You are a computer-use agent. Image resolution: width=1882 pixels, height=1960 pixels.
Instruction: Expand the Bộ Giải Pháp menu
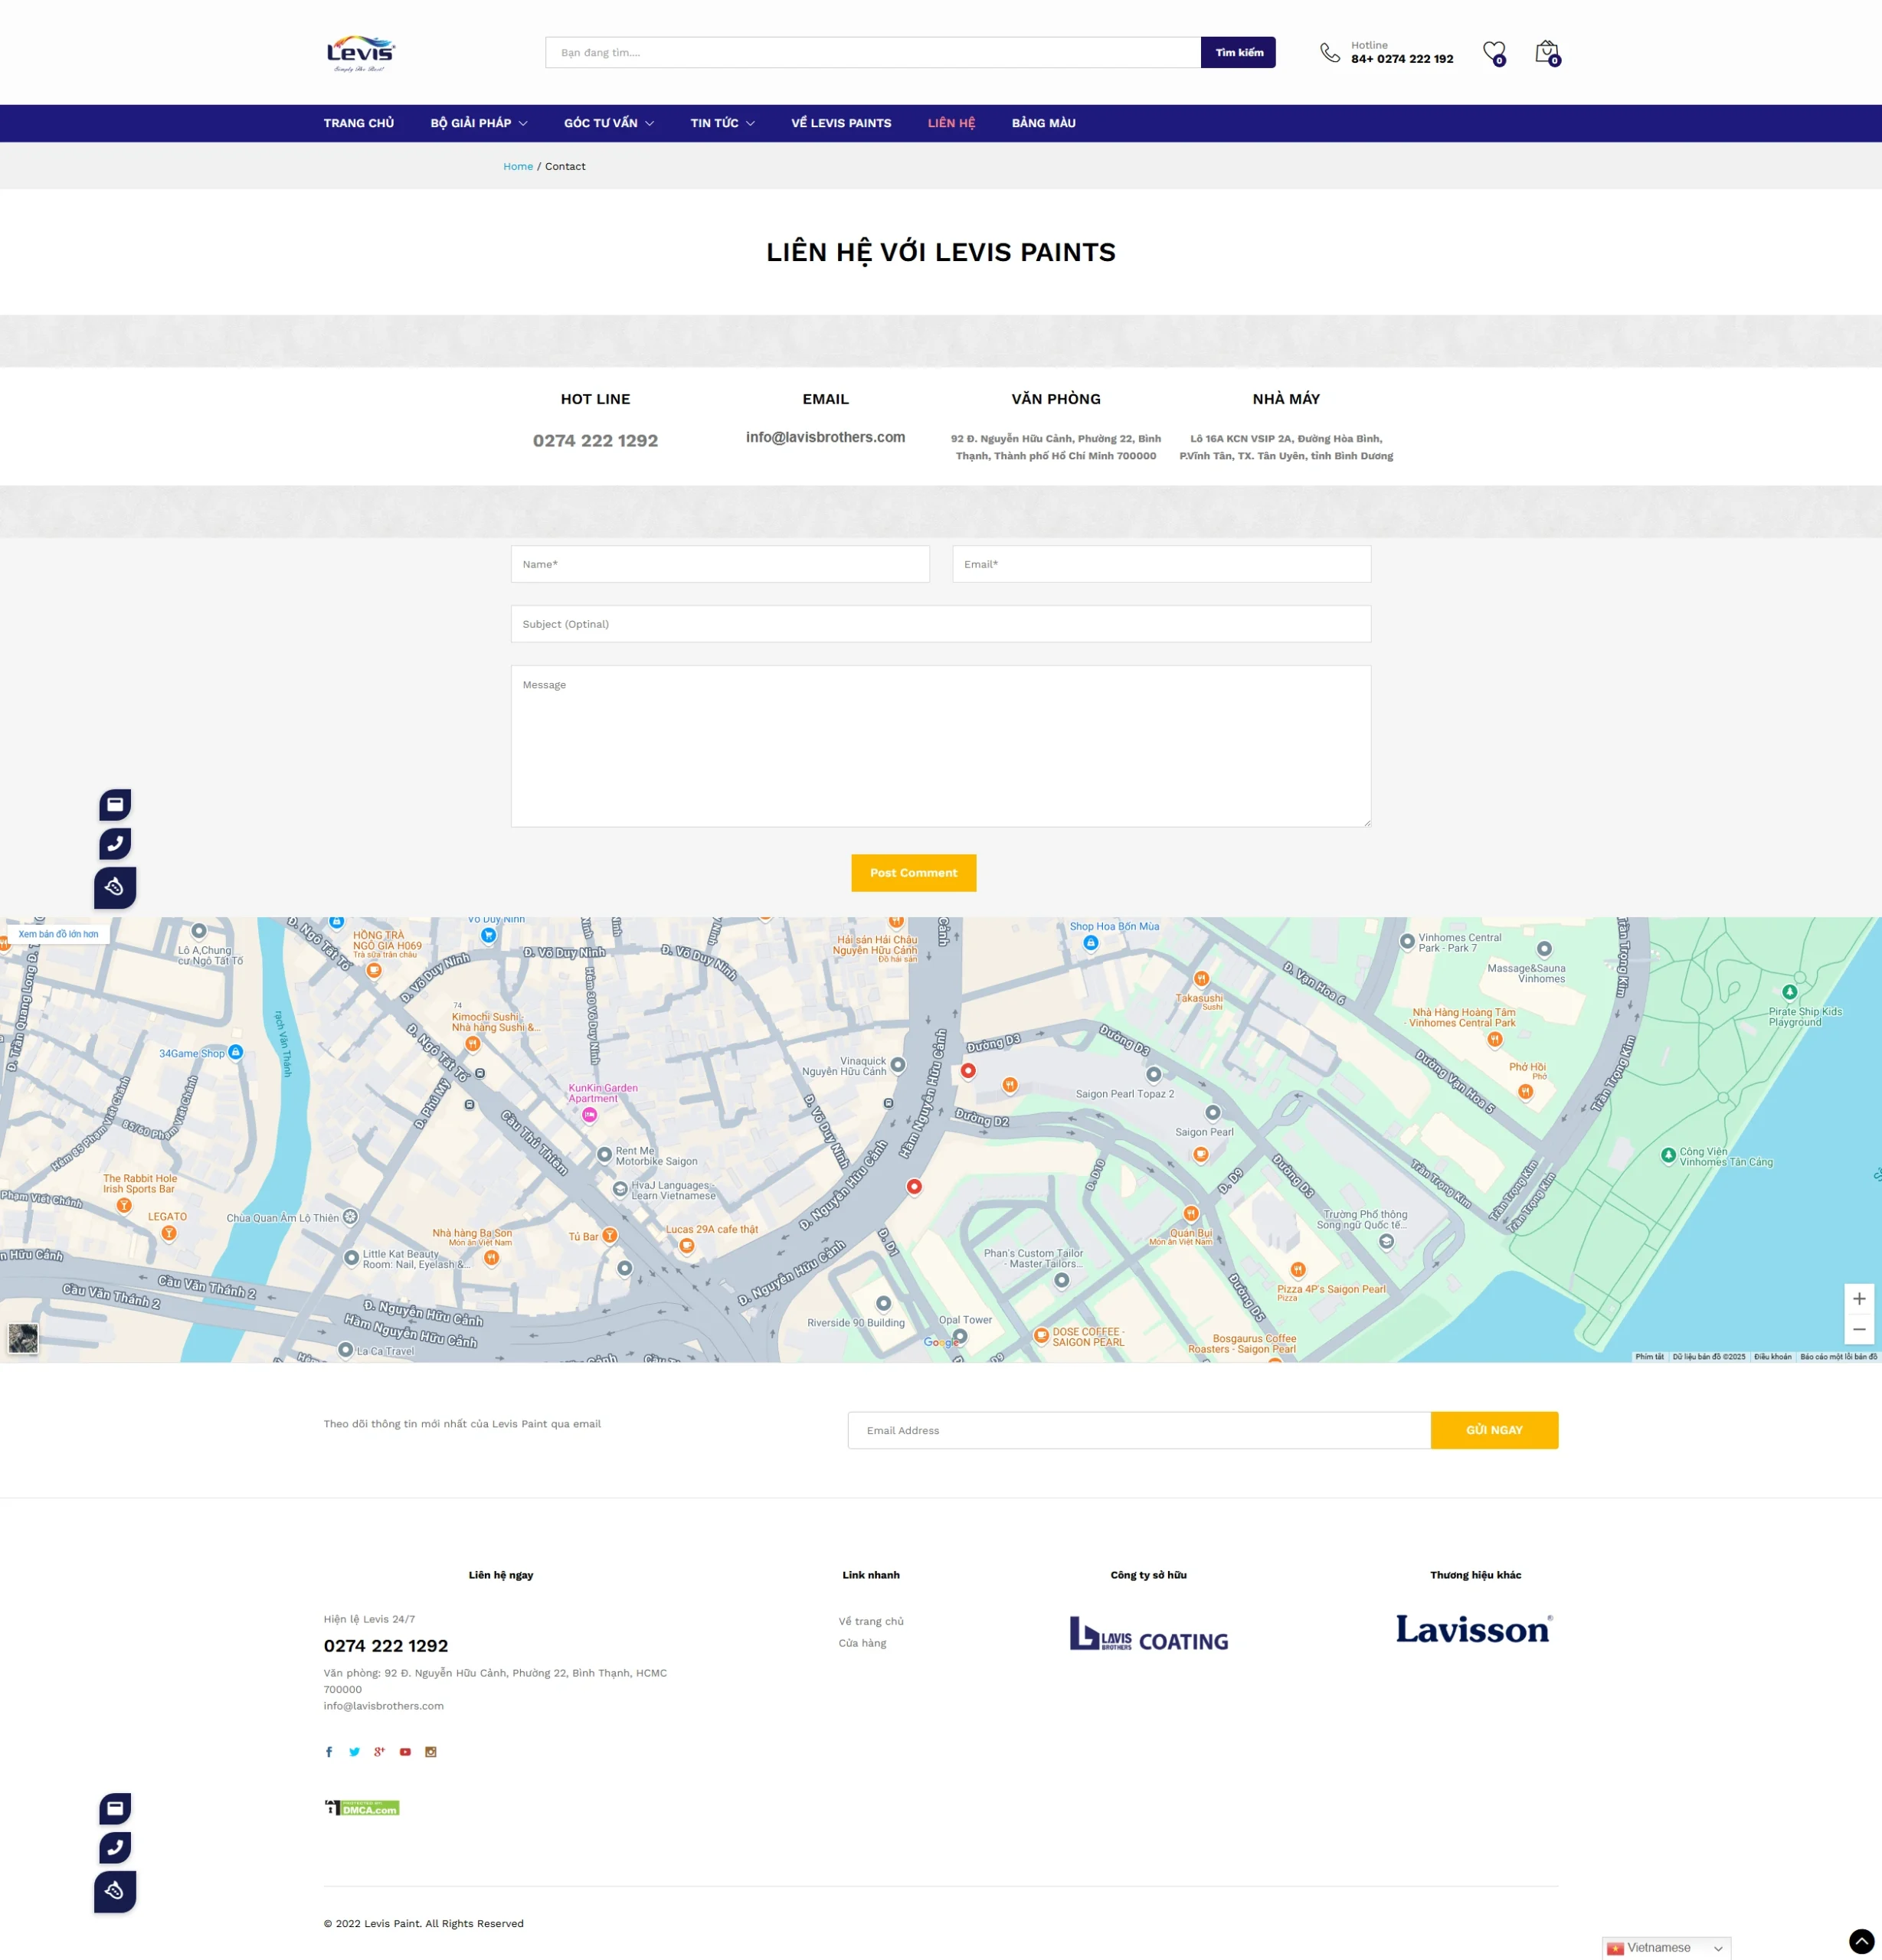coord(480,123)
